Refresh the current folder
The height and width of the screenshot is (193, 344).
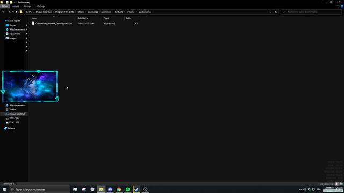click(x=276, y=12)
